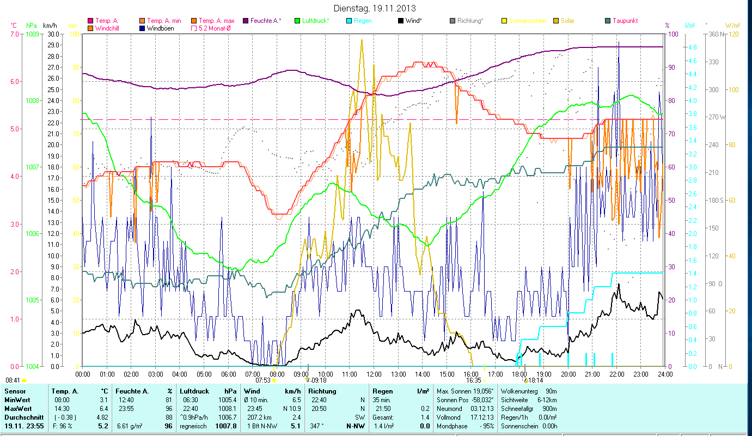Click the yellow Sonnenschein legend square
Screen dimensions: 752x436
point(504,21)
